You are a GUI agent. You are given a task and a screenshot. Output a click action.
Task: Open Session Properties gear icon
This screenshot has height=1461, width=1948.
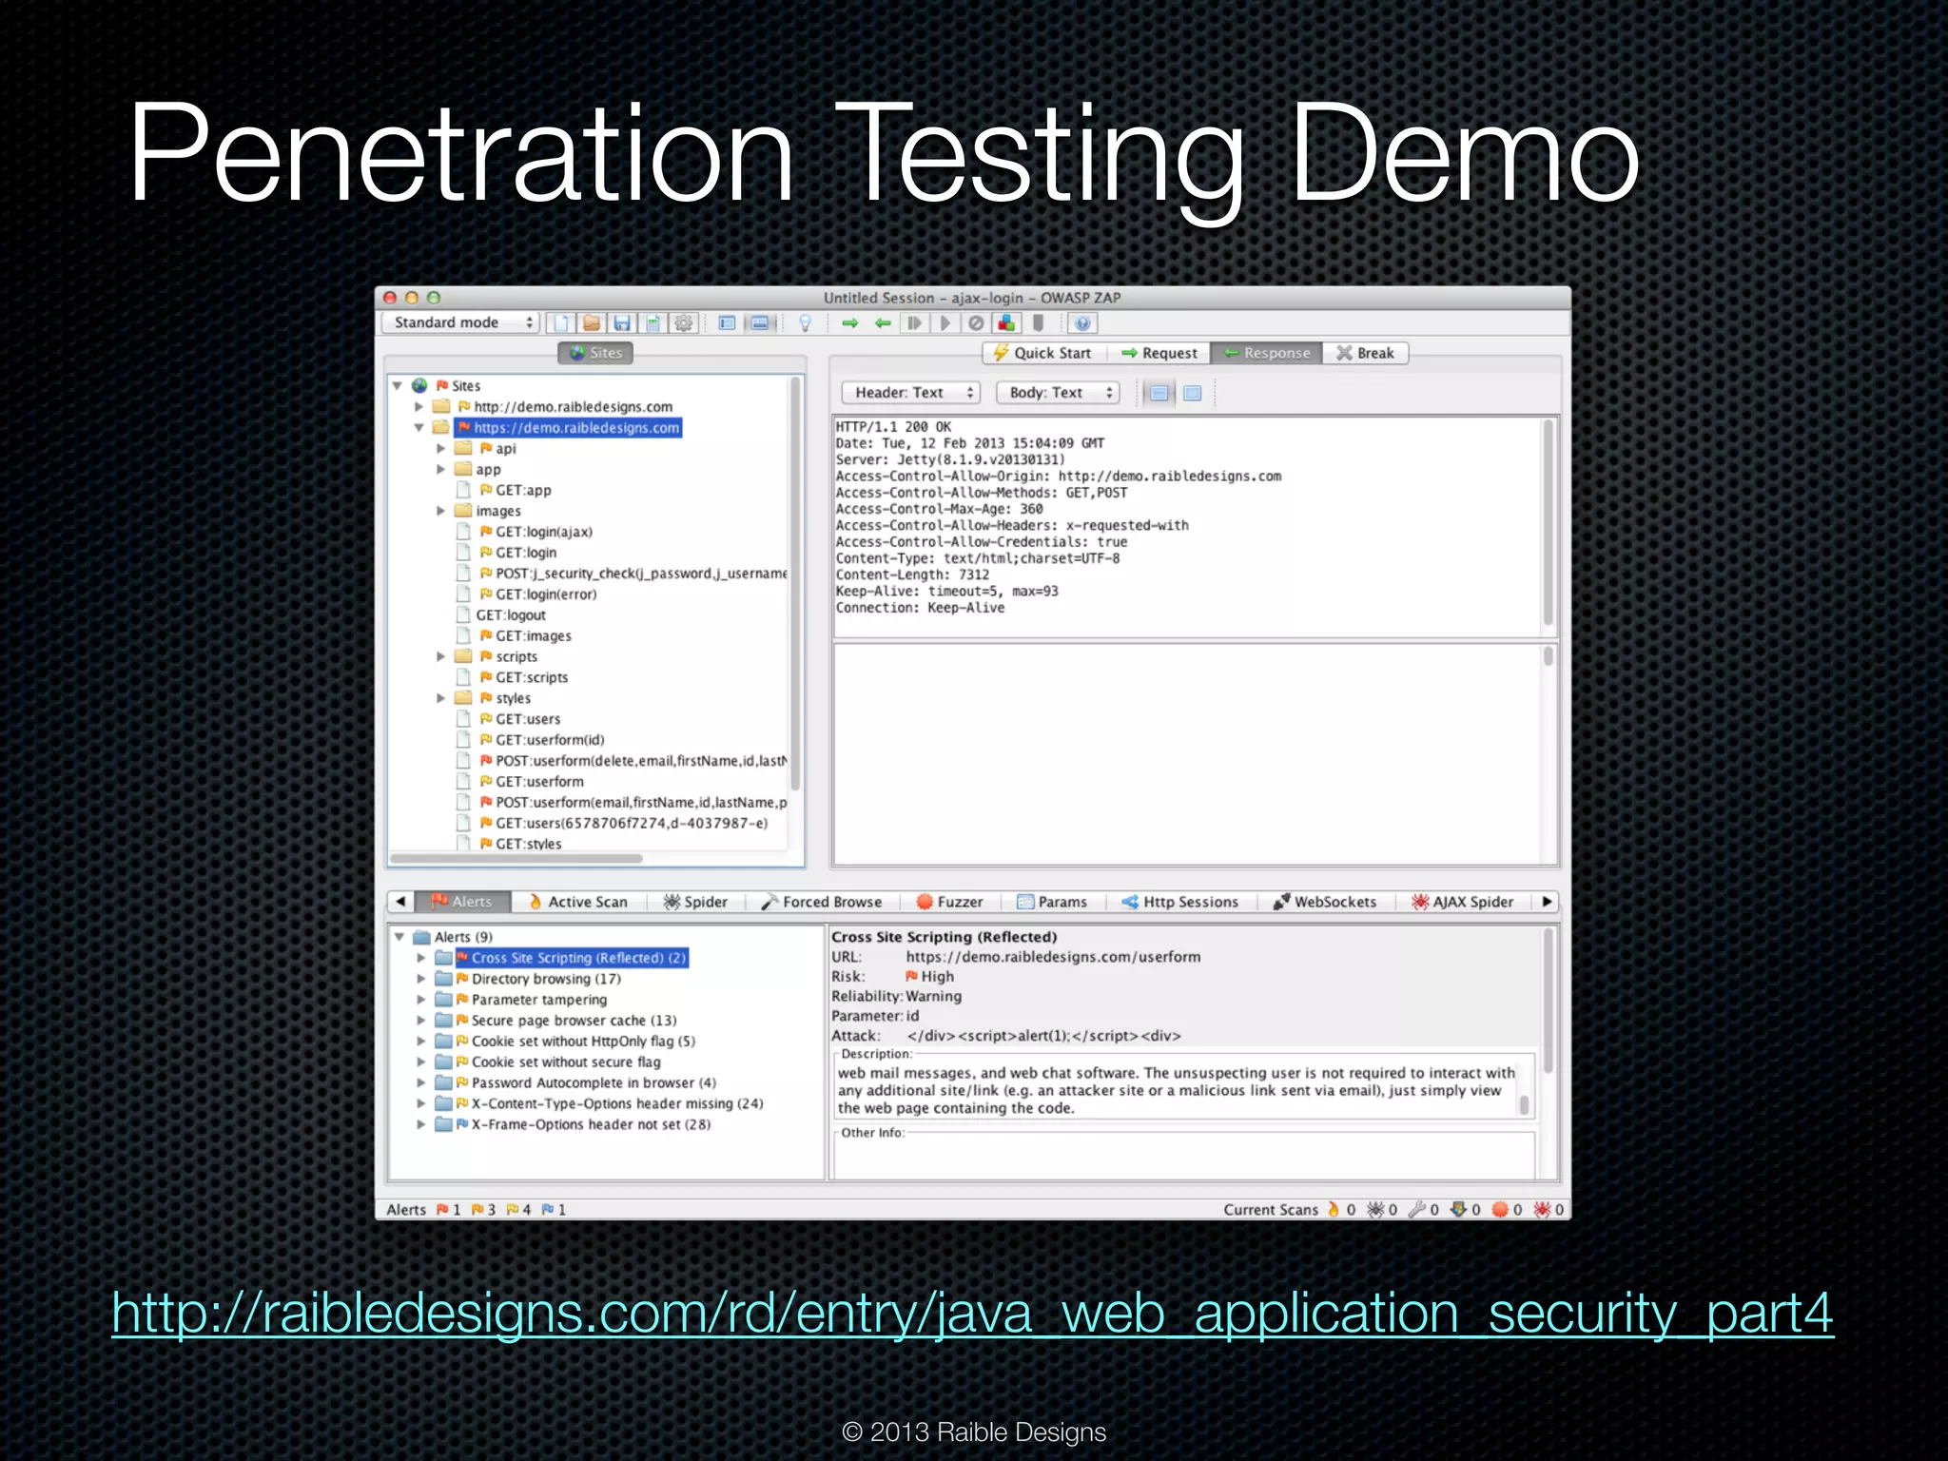click(683, 323)
